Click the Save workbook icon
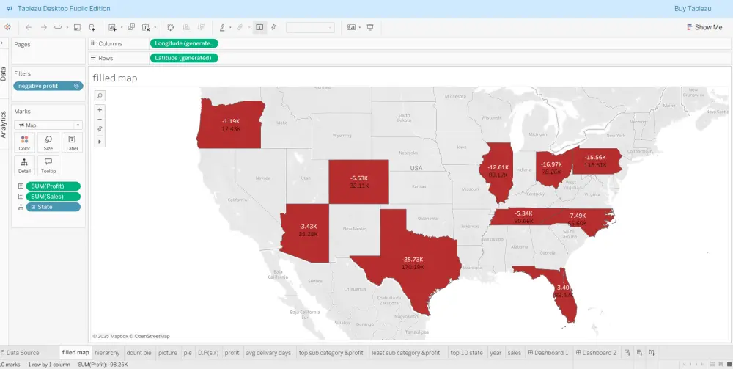The height and width of the screenshot is (369, 733). coord(77,28)
